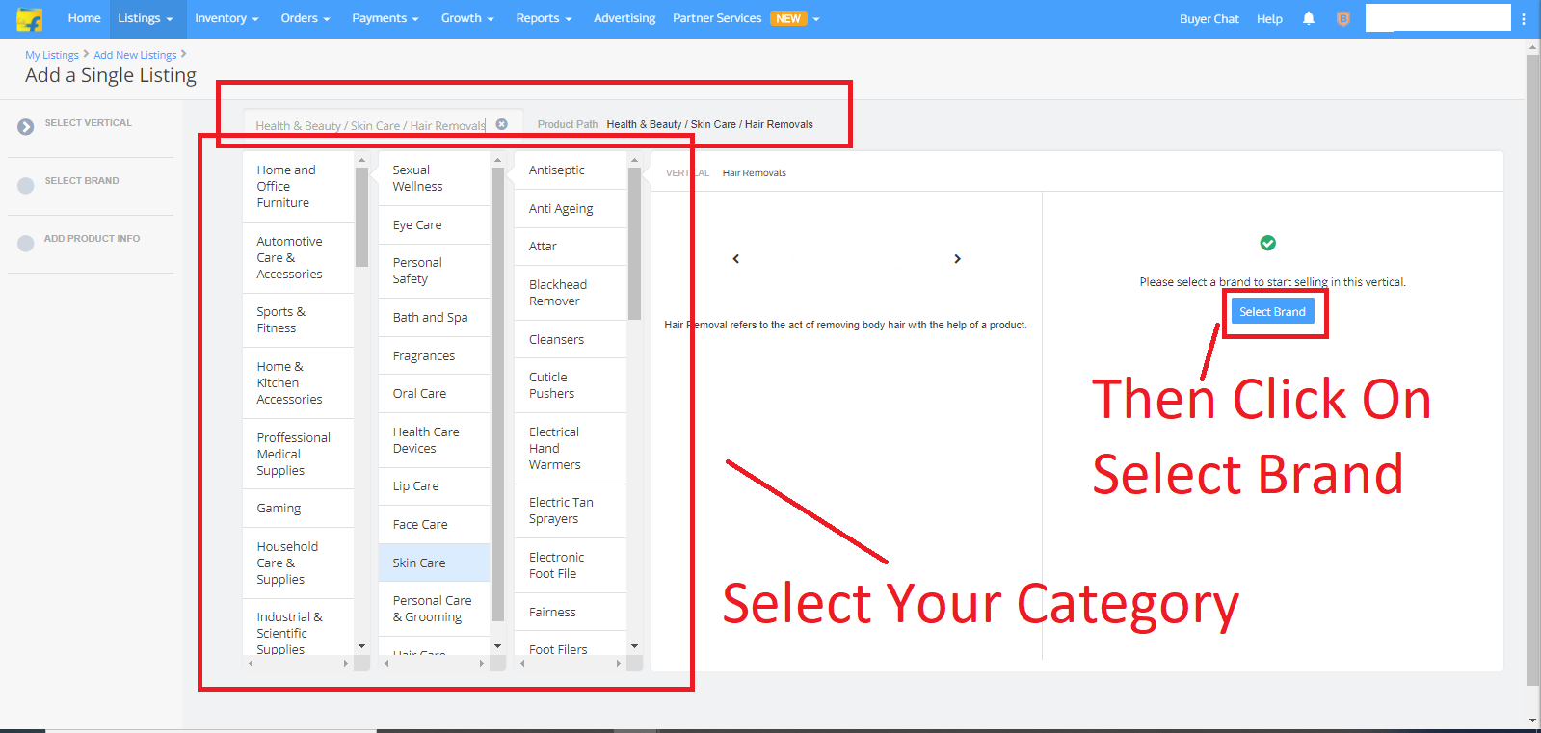Click the Add New Listings breadcrumb
The image size is (1541, 733).
(135, 55)
